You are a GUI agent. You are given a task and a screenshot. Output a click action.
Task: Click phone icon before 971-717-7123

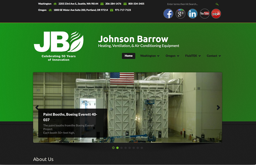pos(111,10)
